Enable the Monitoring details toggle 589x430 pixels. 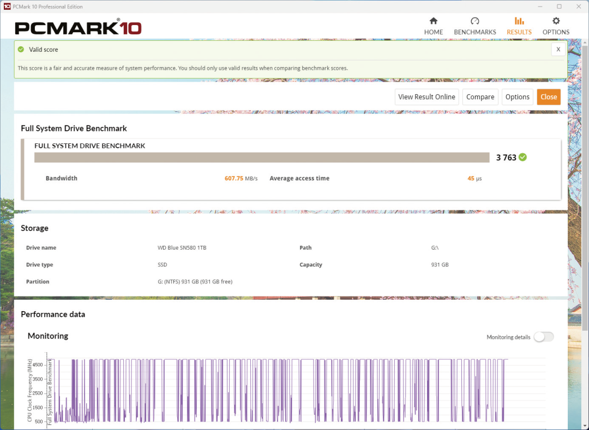pos(543,337)
